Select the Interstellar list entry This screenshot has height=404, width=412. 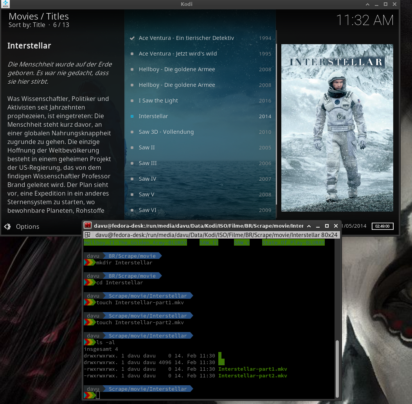point(200,116)
